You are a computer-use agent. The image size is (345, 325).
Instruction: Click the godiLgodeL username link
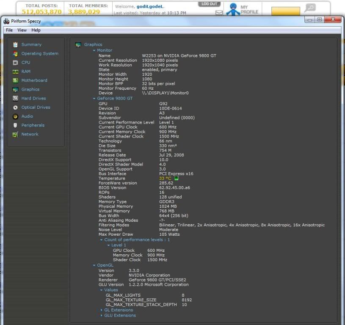pyautogui.click(x=150, y=7)
